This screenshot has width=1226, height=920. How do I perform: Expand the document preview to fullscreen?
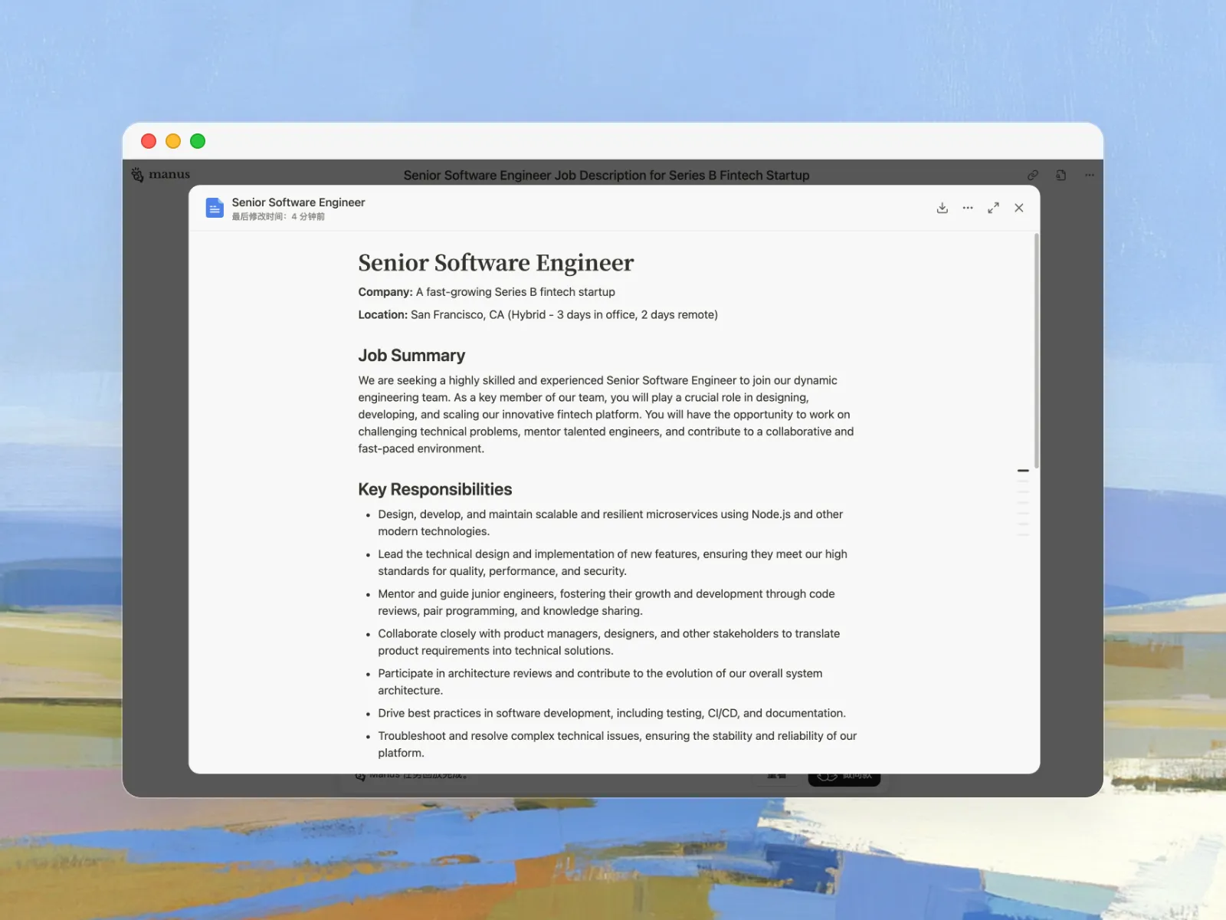993,208
